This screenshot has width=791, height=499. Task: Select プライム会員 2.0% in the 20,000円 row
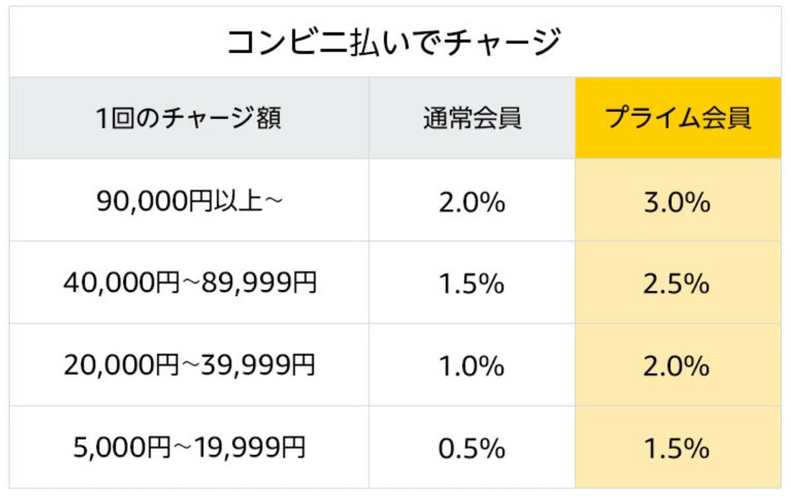tap(678, 366)
